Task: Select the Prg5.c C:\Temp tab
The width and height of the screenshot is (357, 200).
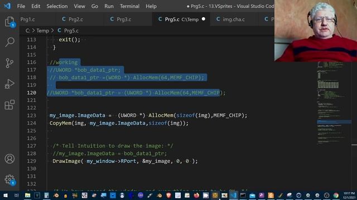Action: click(x=181, y=19)
